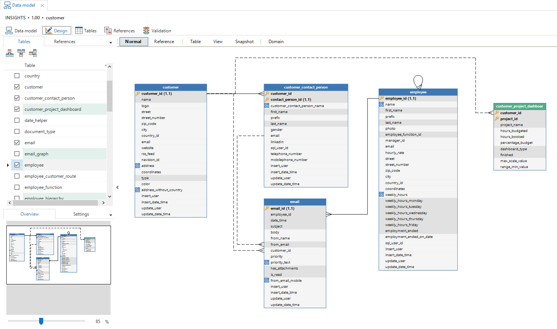This screenshot has width=557, height=329.
Task: Click the primary key icon beside employee_id
Action: 382,99
